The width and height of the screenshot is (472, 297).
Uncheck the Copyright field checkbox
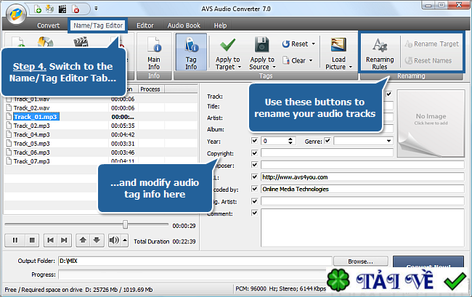[x=254, y=153]
